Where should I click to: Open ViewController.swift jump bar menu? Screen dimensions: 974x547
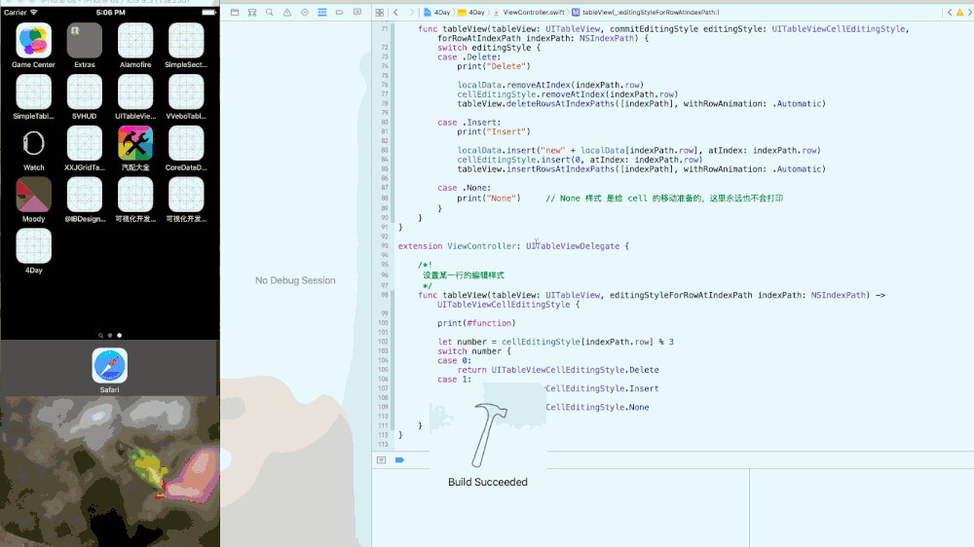point(529,12)
